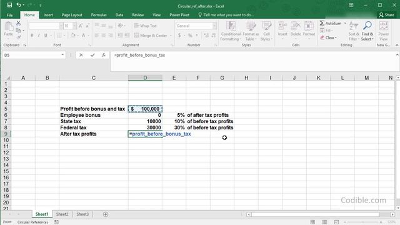Viewport: 400px width, 225px height.
Task: Expand the Name Box dropdown arrow
Action: click(x=62, y=55)
